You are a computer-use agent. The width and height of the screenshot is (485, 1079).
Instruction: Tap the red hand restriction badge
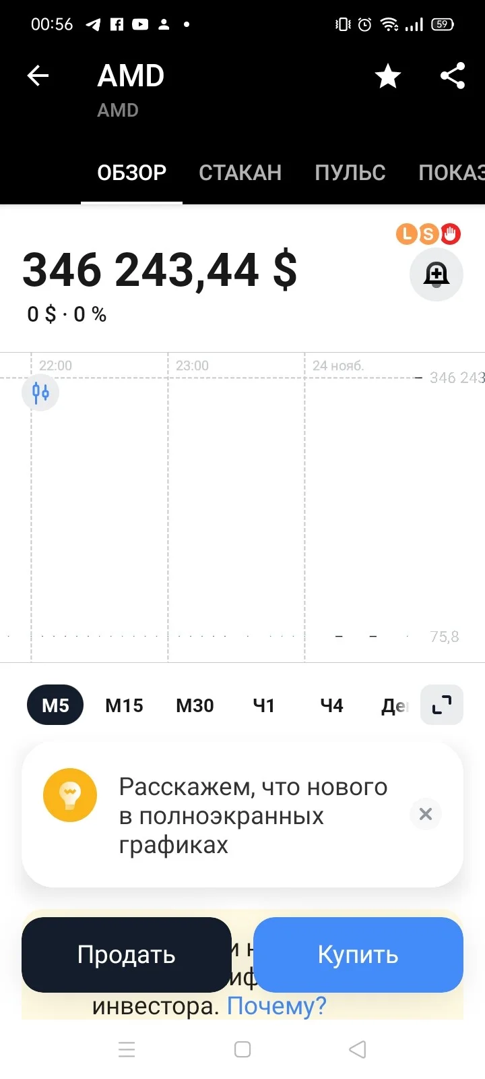pos(451,234)
